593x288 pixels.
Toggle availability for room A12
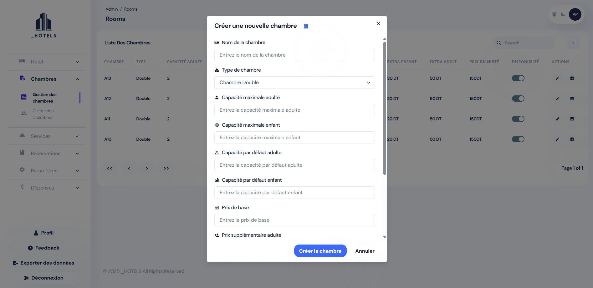(518, 99)
